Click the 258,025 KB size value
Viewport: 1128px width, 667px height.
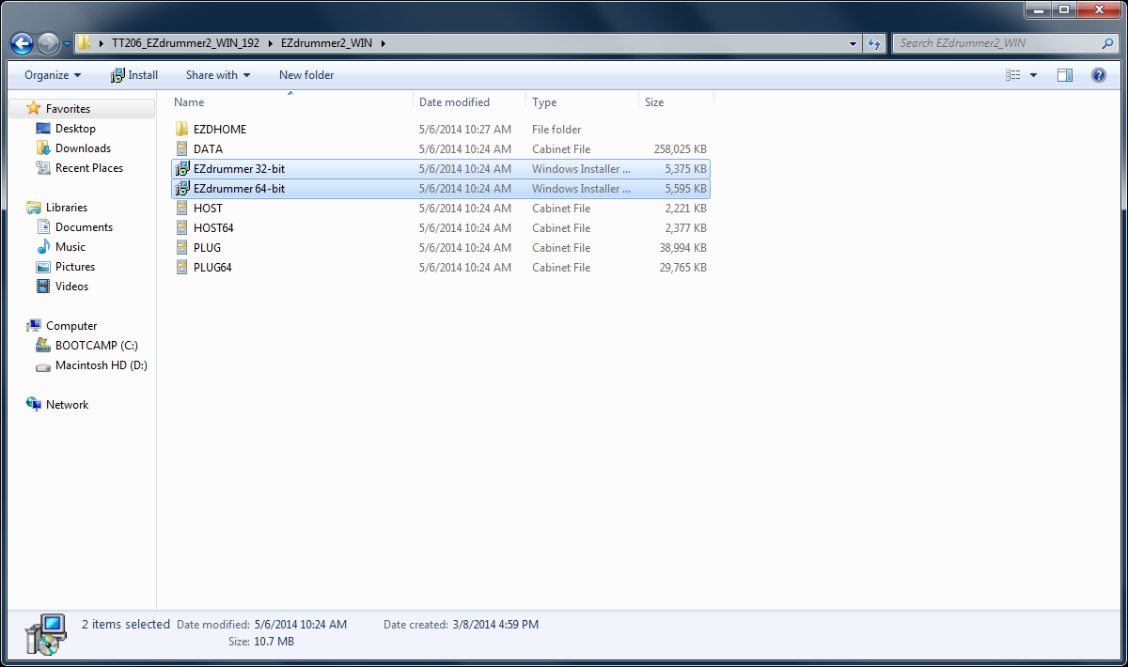point(680,149)
